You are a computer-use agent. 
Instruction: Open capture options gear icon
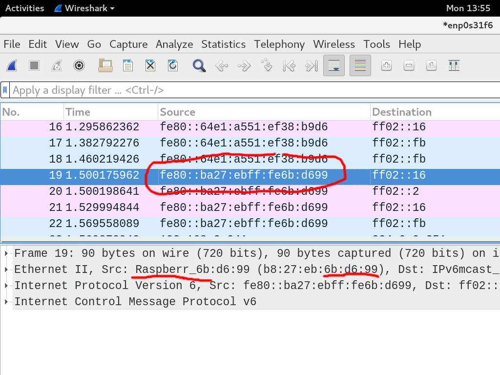pyautogui.click(x=79, y=66)
